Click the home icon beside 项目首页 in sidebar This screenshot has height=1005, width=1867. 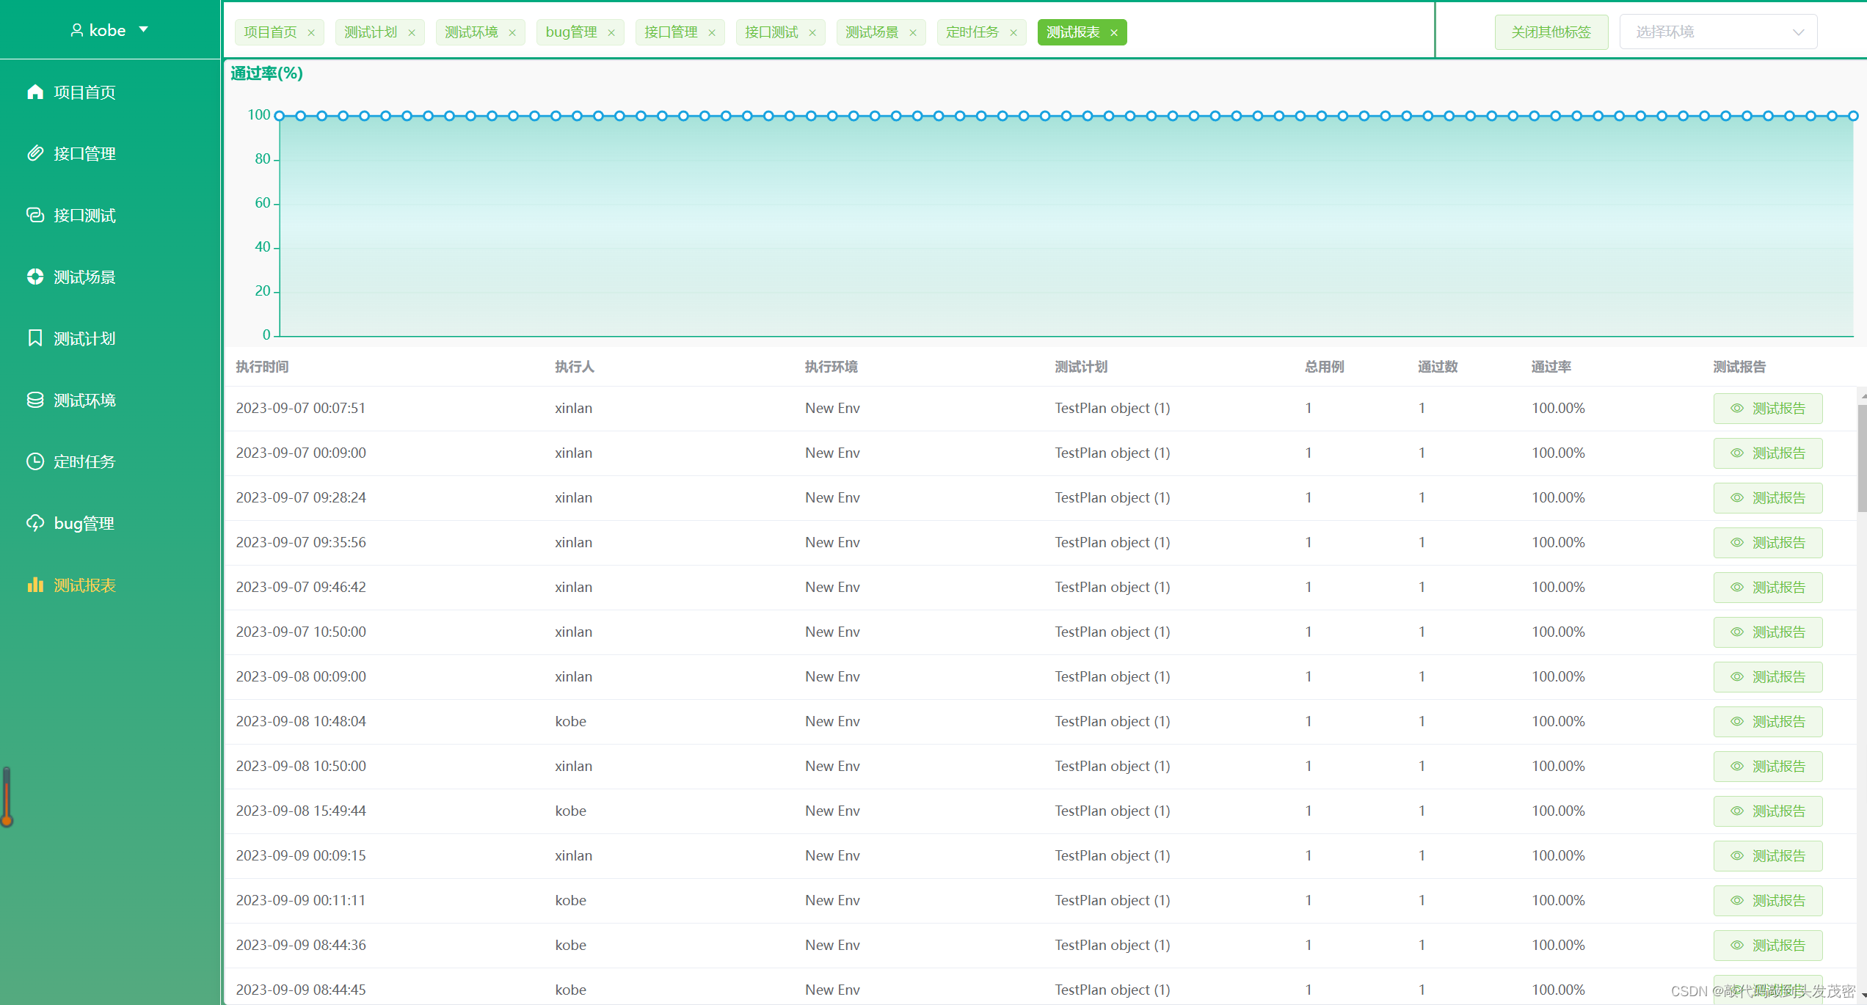[35, 92]
